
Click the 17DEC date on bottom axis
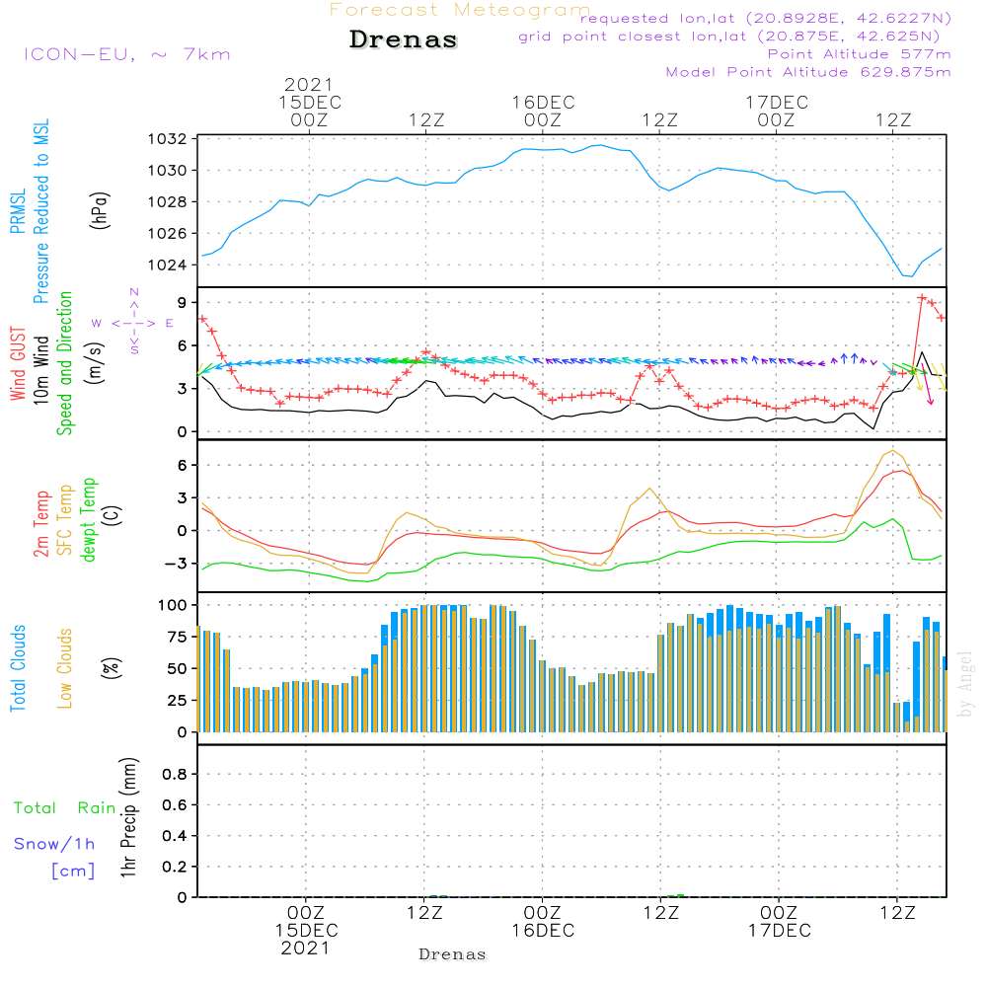pos(778,931)
